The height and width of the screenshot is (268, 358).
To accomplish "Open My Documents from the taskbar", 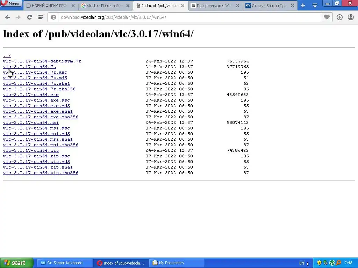I will coord(177,263).
